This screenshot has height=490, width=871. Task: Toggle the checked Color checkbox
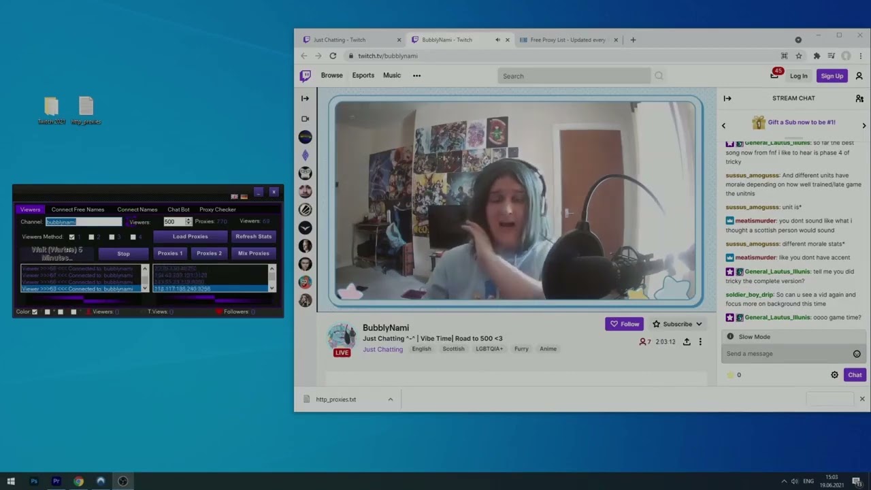point(35,312)
